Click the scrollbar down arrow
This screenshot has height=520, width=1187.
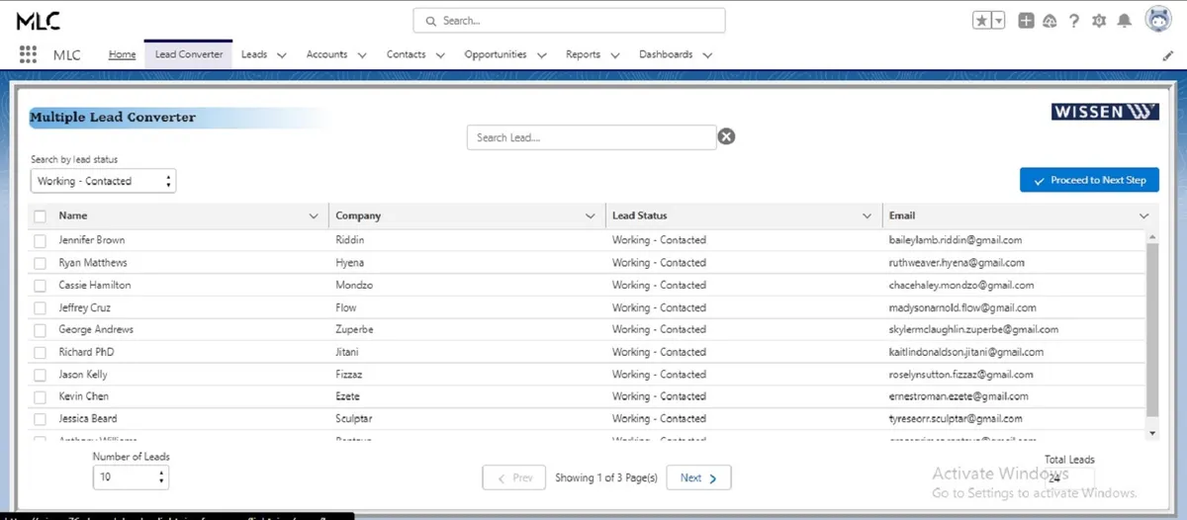(x=1151, y=433)
